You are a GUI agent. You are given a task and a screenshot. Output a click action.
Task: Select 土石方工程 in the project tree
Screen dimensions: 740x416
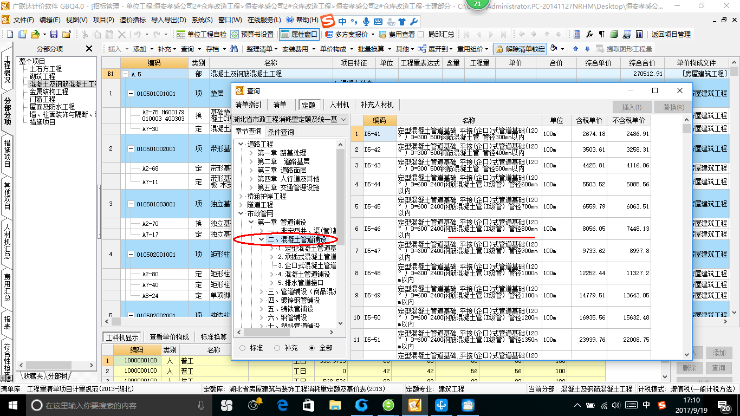pyautogui.click(x=46, y=69)
